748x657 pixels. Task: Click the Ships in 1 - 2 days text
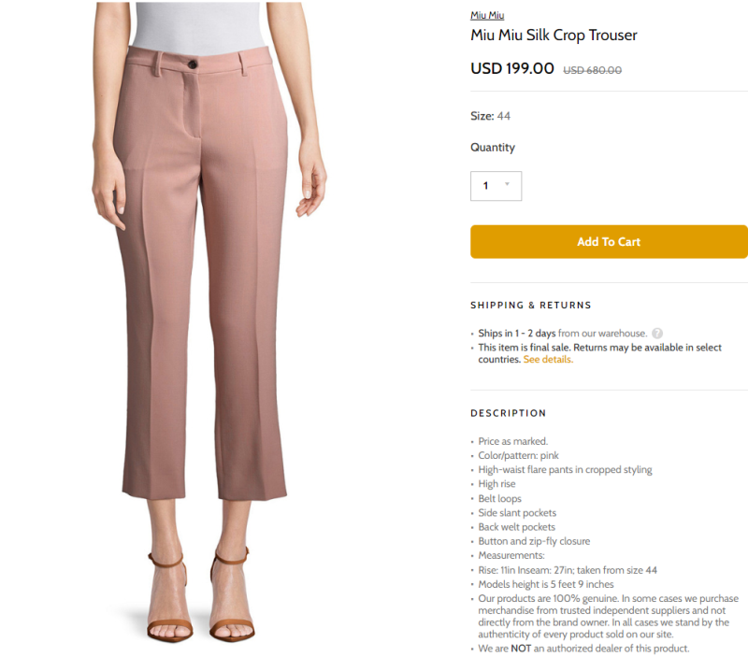[517, 334]
